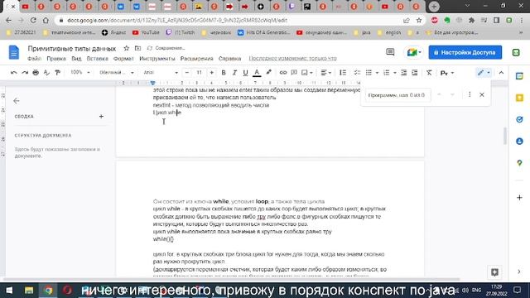Open the paragraph style dropdown
Image resolution: width=530 pixels, height=298 pixels.
[x=117, y=72]
